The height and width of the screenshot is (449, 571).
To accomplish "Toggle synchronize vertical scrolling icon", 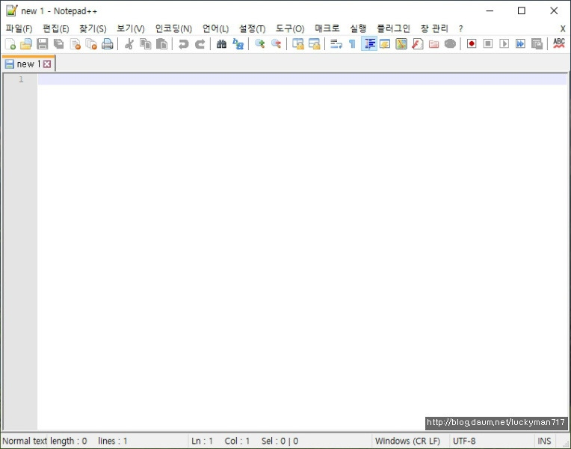I will pos(298,43).
